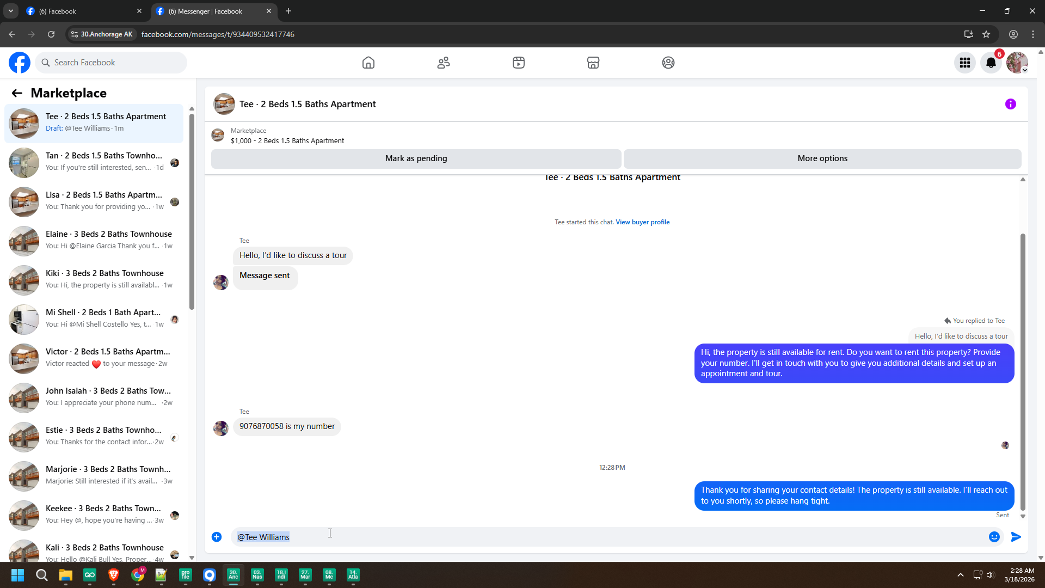This screenshot has height=588, width=1045.
Task: Select Tee conversation with draft message
Action: tap(94, 123)
